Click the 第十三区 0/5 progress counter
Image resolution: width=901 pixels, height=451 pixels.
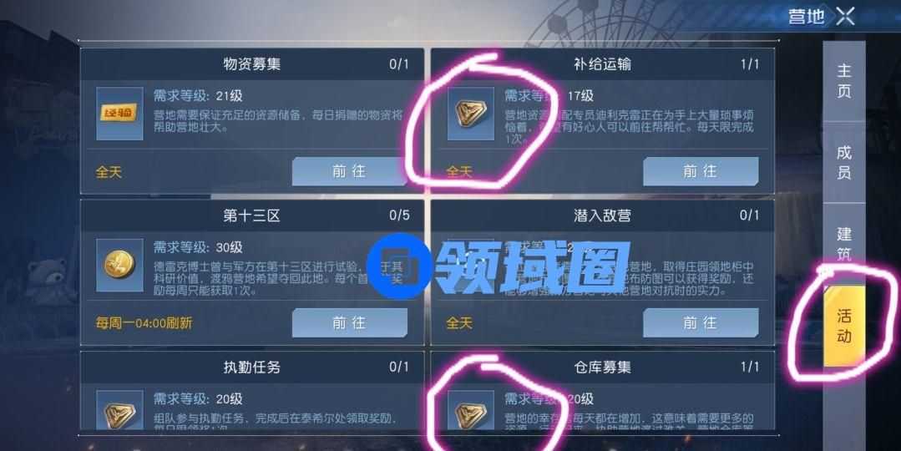(x=399, y=215)
